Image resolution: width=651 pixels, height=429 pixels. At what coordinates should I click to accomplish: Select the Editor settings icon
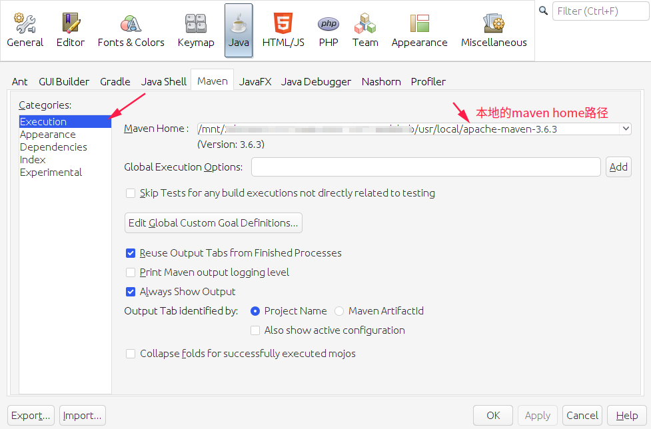click(x=70, y=27)
